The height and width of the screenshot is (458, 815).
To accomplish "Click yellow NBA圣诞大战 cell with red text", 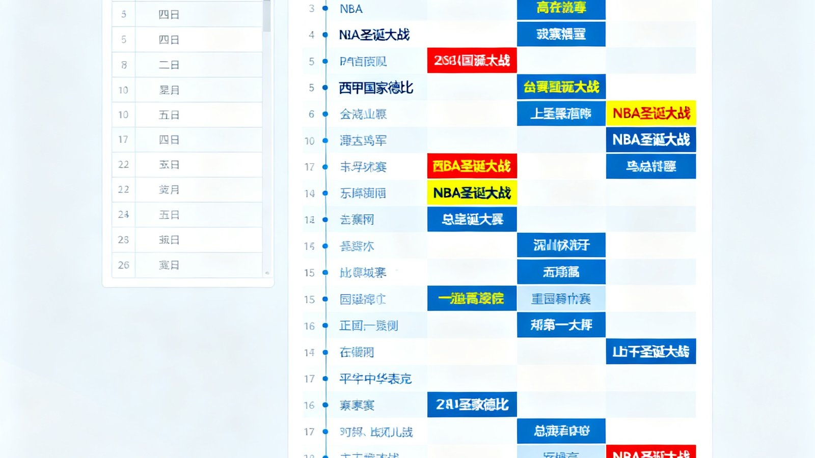I will (x=651, y=113).
